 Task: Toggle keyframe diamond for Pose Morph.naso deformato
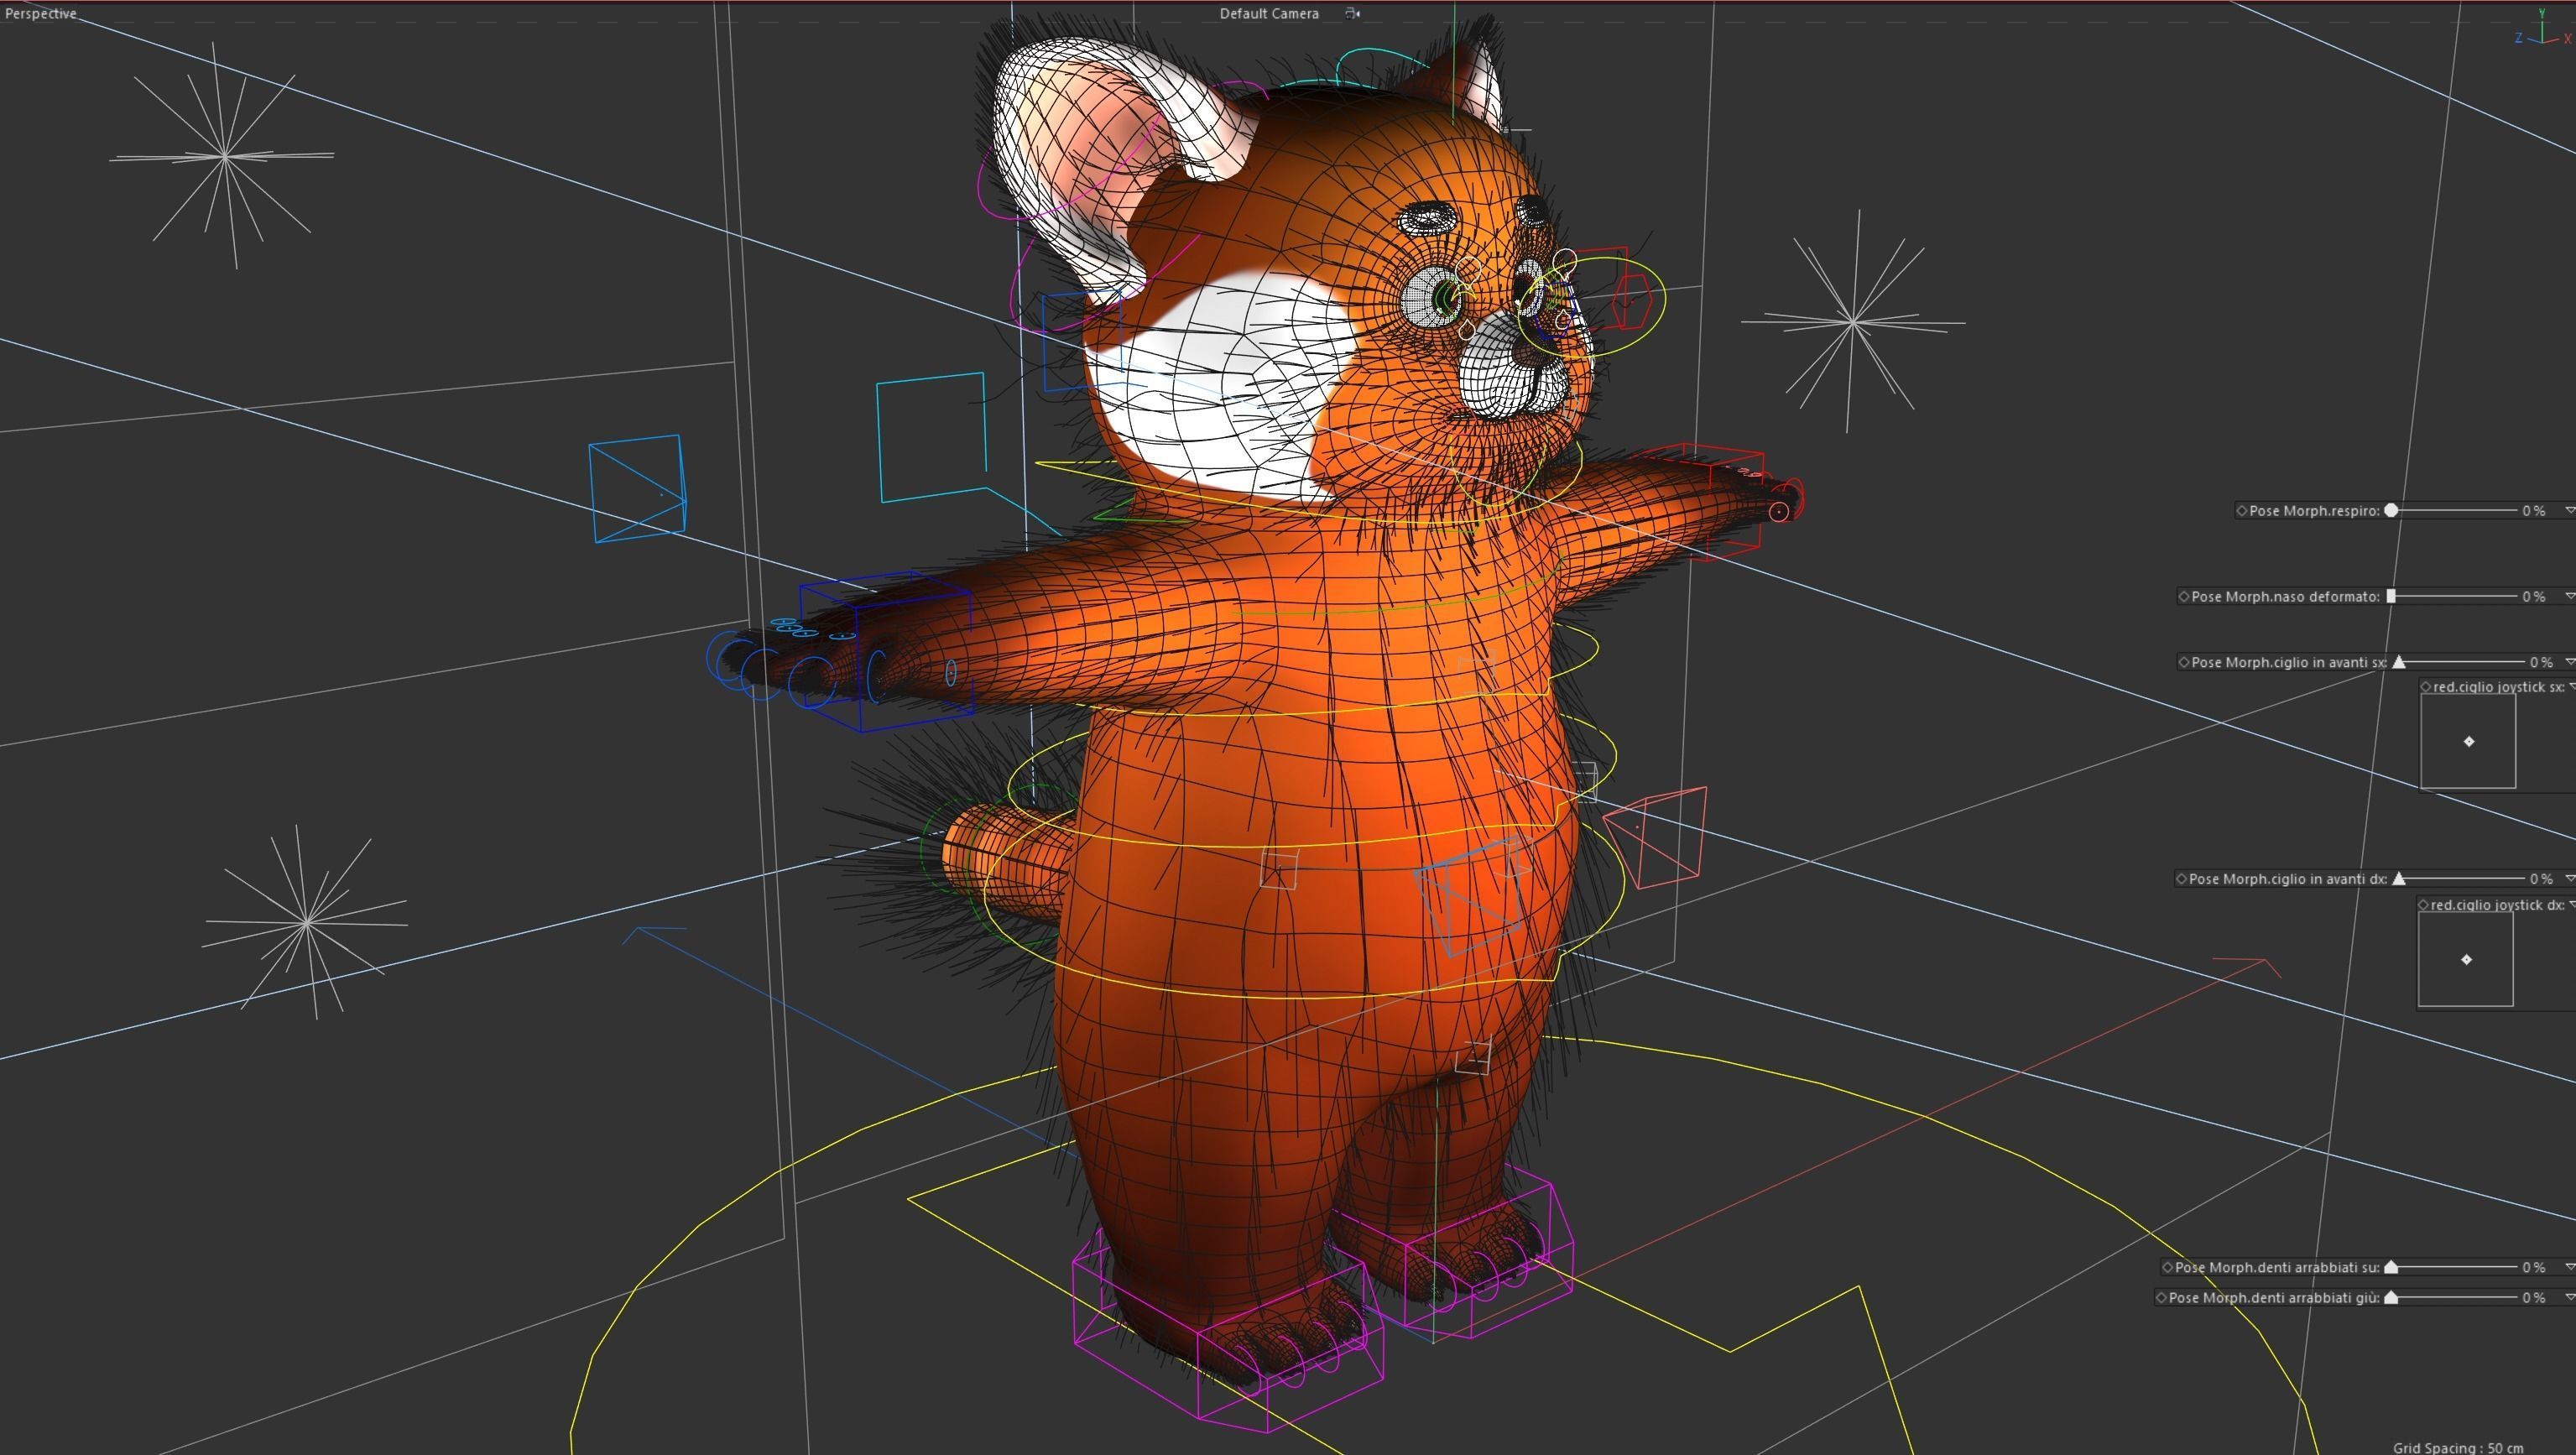pos(2184,597)
